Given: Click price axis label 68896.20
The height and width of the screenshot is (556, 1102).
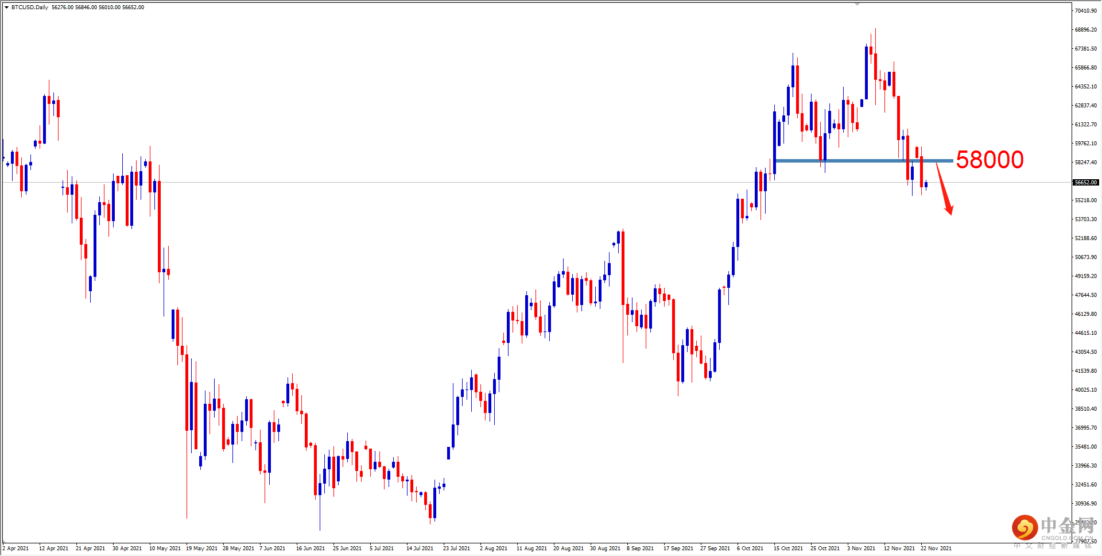Looking at the screenshot, I should pyautogui.click(x=1086, y=30).
